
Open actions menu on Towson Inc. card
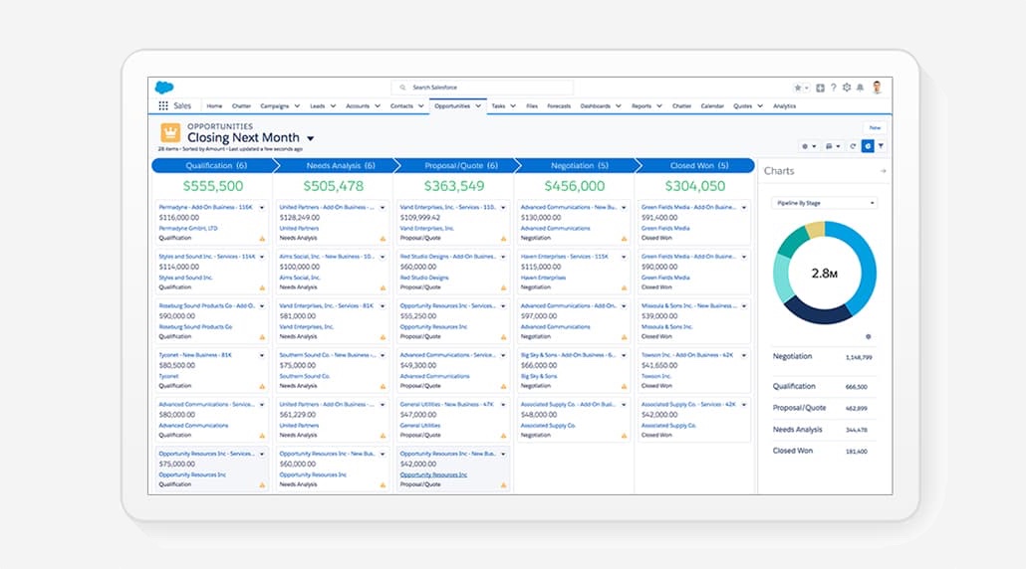coord(744,355)
